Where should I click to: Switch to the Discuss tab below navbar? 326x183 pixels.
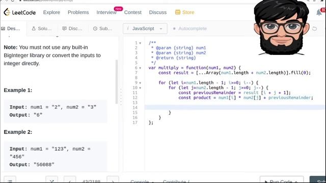pos(72,28)
